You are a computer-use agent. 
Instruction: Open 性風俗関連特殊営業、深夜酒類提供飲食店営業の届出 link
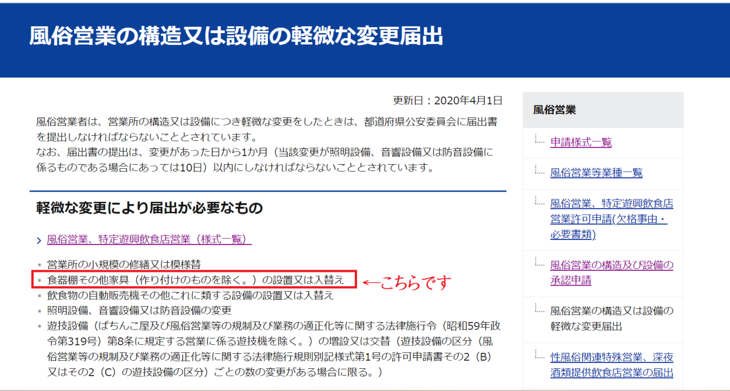pyautogui.click(x=611, y=365)
